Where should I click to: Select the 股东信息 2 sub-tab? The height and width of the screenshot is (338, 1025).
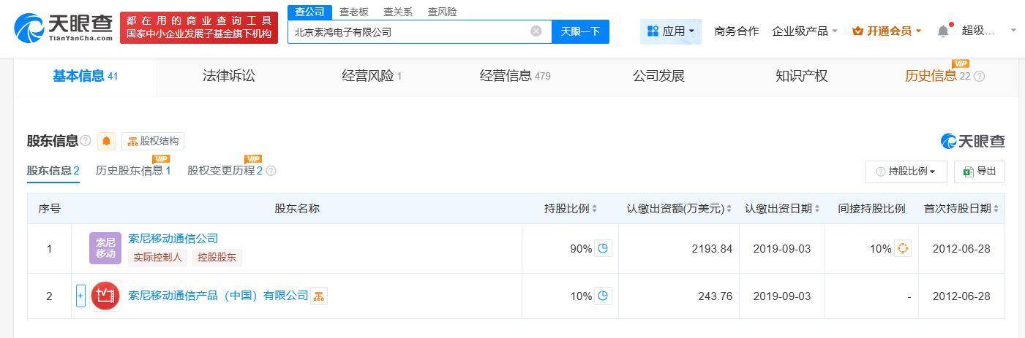click(x=53, y=171)
